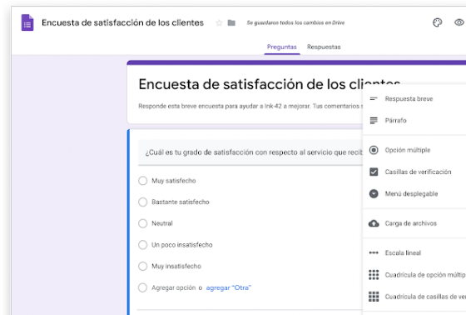Click the agregar "Otra" link
The width and height of the screenshot is (466, 315).
(228, 287)
